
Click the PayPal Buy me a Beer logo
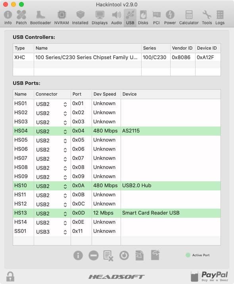pyautogui.click(x=209, y=276)
